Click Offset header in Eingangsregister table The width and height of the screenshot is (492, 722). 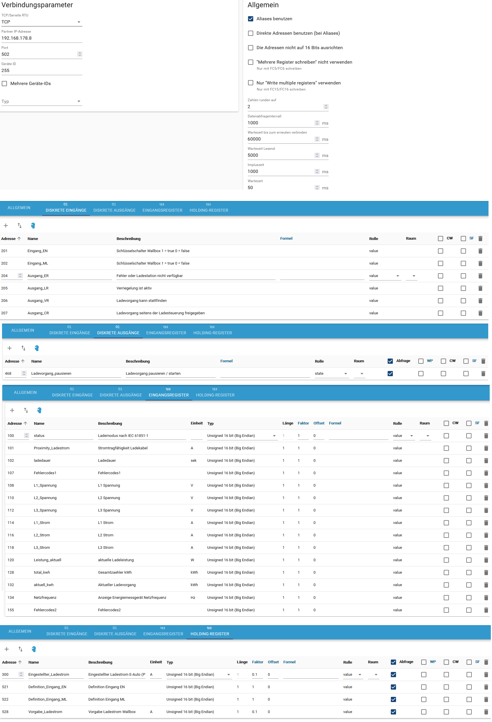click(x=319, y=423)
